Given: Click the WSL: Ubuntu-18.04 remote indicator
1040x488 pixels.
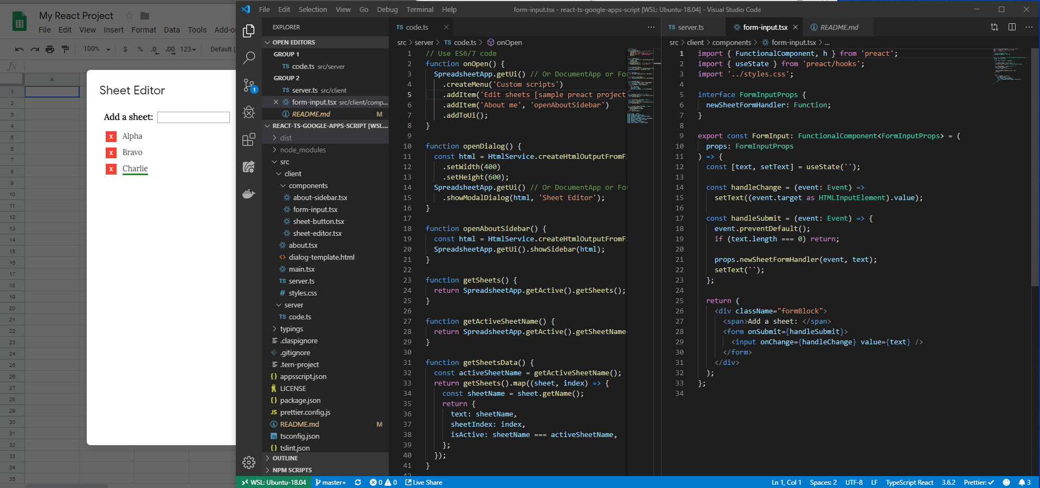Looking at the screenshot, I should click(x=274, y=483).
